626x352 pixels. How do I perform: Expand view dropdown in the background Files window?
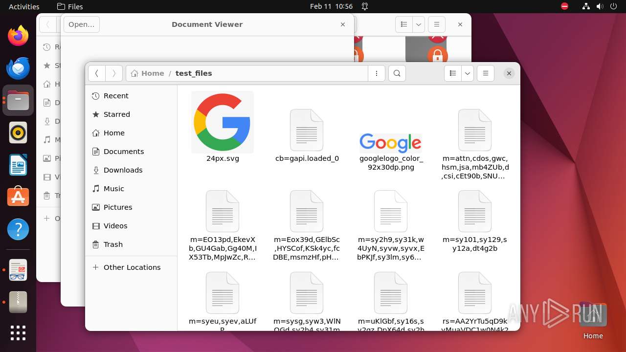[418, 24]
